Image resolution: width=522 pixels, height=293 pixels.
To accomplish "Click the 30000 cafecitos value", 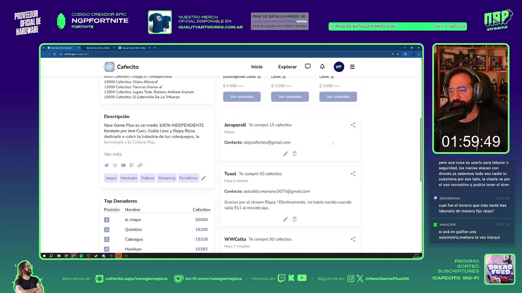I will coord(201,220).
